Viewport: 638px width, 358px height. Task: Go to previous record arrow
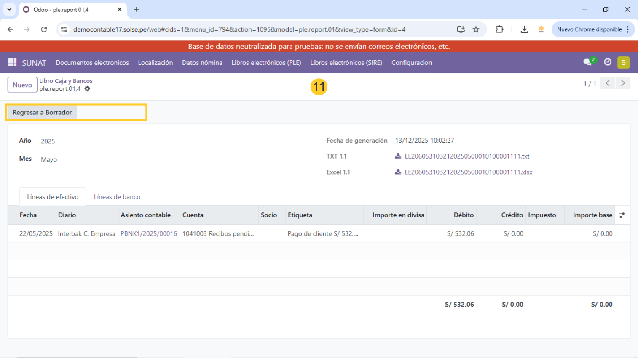point(608,83)
